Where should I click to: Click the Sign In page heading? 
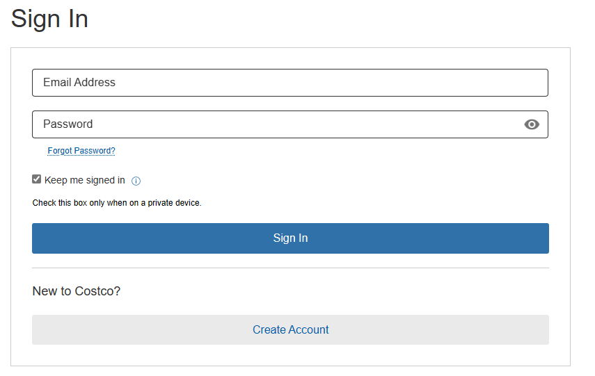(x=49, y=19)
